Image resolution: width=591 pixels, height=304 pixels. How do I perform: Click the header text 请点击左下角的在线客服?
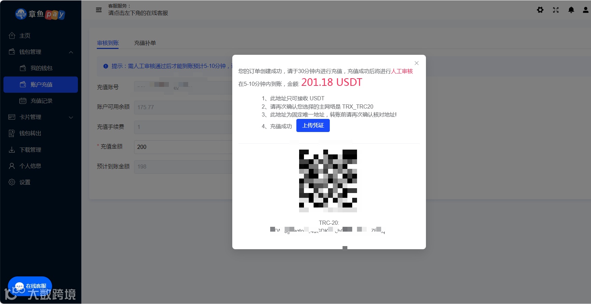[x=138, y=13]
